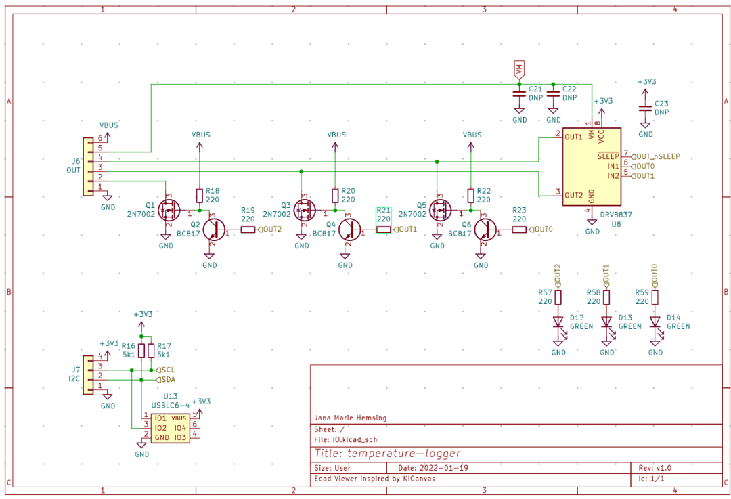Select resistor R58 symbol above D13
The height and width of the screenshot is (499, 731).
tap(607, 297)
